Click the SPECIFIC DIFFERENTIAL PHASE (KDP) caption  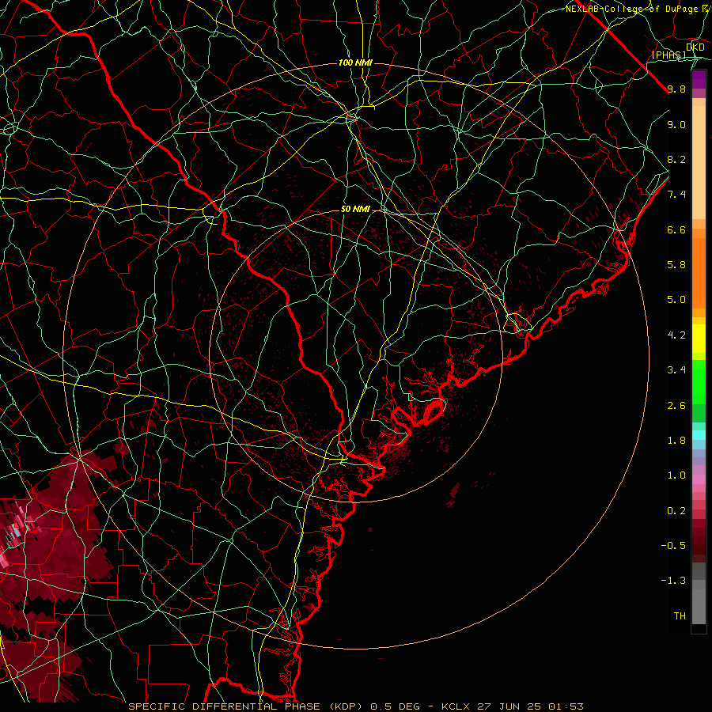tap(248, 706)
